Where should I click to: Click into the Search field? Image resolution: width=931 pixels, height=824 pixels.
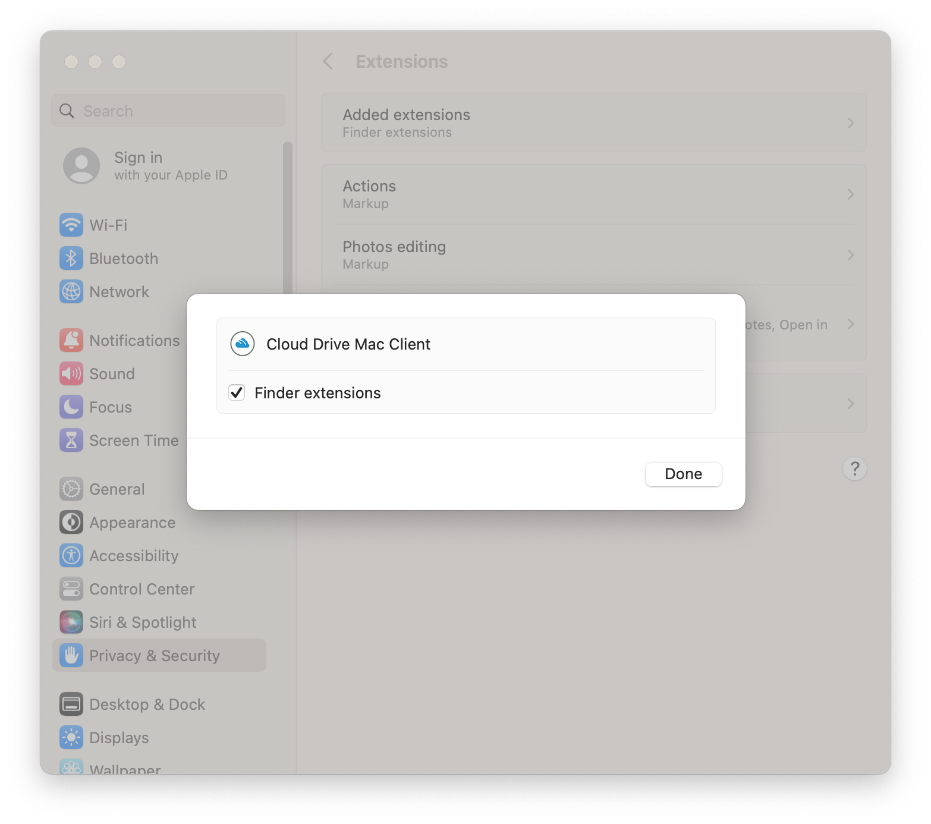click(x=168, y=111)
